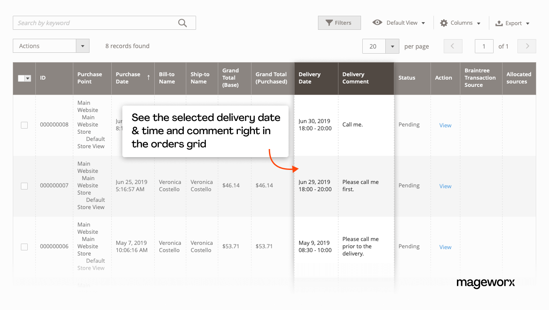
Task: Check the checkbox for order 000000008
Action: (x=24, y=125)
